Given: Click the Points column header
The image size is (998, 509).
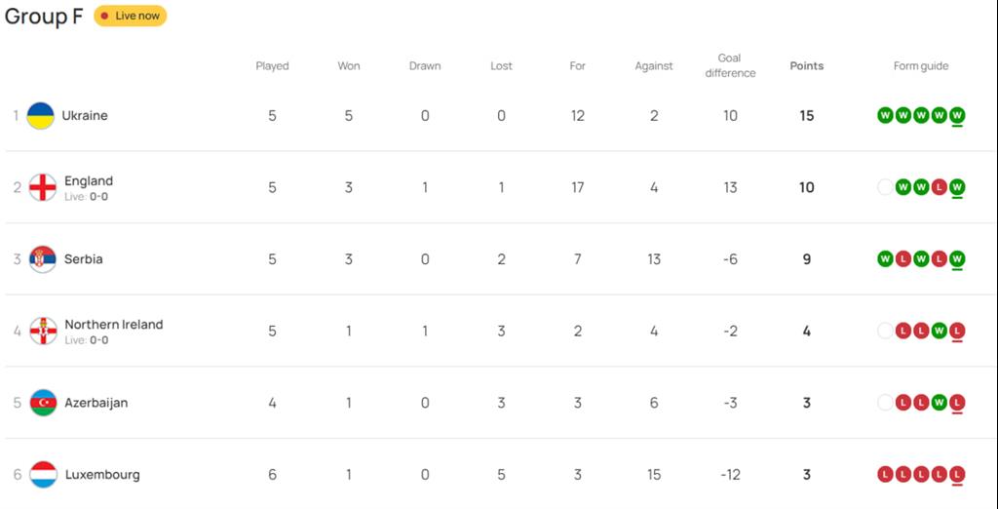Looking at the screenshot, I should tap(806, 66).
